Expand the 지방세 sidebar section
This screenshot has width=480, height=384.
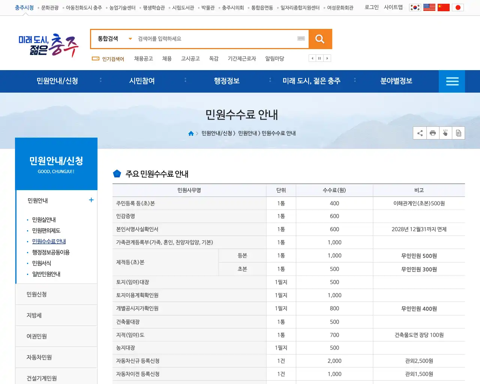[x=56, y=315]
